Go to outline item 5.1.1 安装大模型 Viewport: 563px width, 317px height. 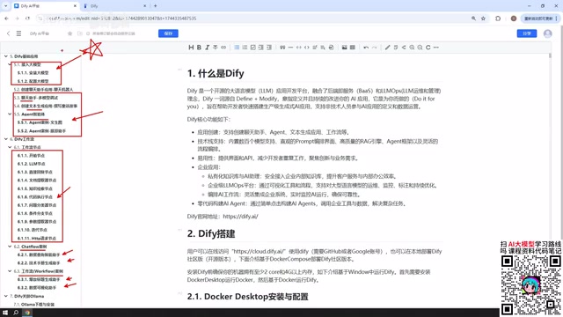(x=33, y=73)
